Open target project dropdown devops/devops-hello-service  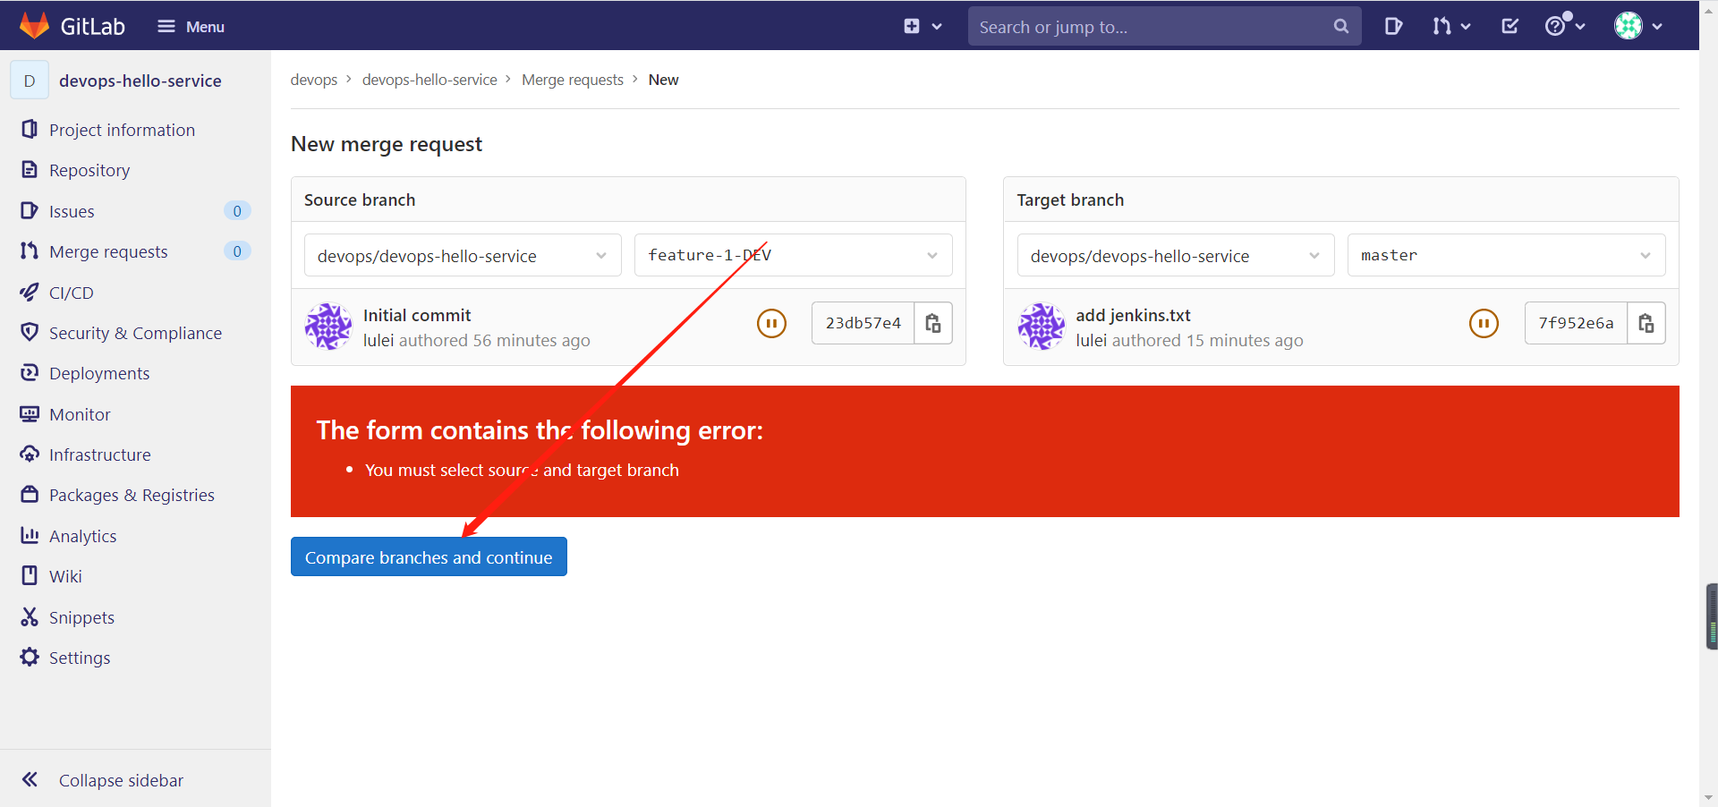1176,255
